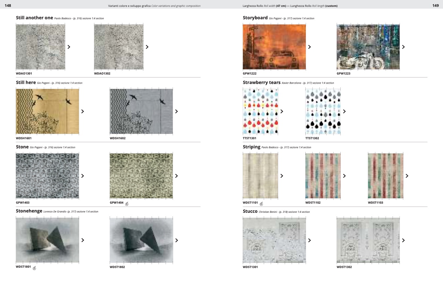The width and height of the screenshot is (443, 287).
Task: Select the colourful Strawberry tears TTST1301 pattern
Action: coord(260,111)
